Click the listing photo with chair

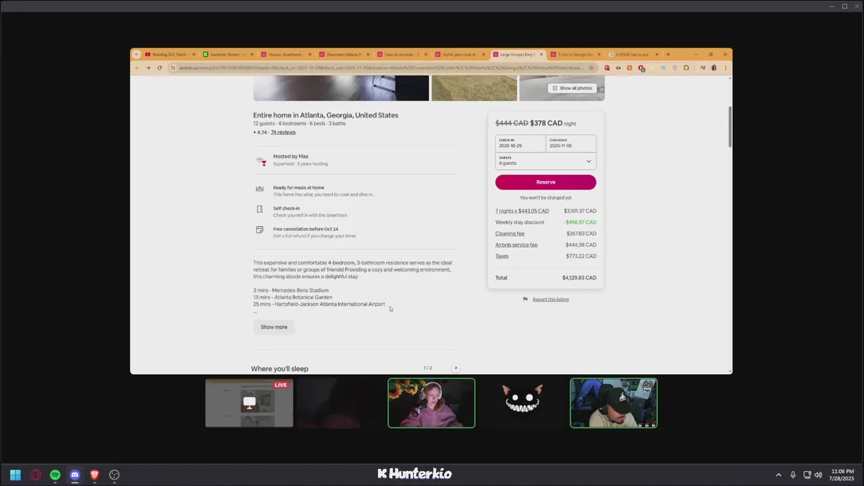341,88
